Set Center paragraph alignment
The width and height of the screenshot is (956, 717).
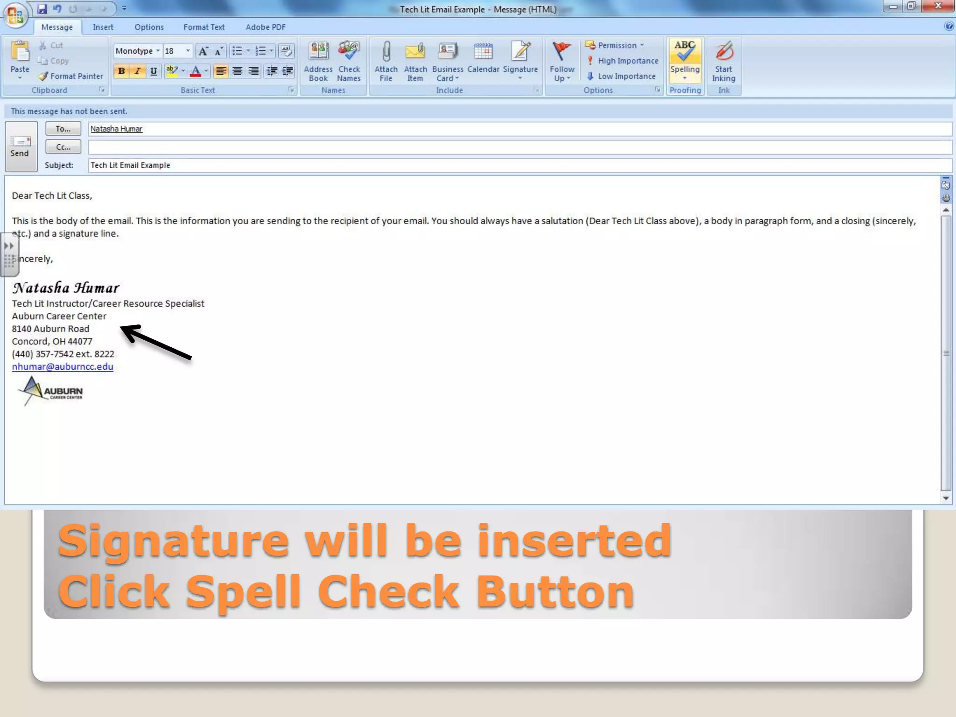click(237, 71)
